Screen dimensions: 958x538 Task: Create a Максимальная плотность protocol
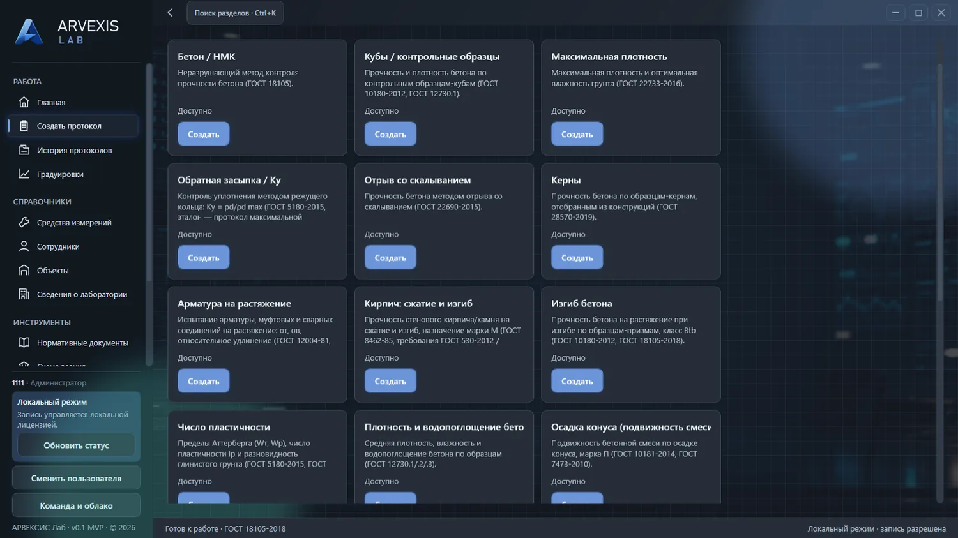(577, 134)
